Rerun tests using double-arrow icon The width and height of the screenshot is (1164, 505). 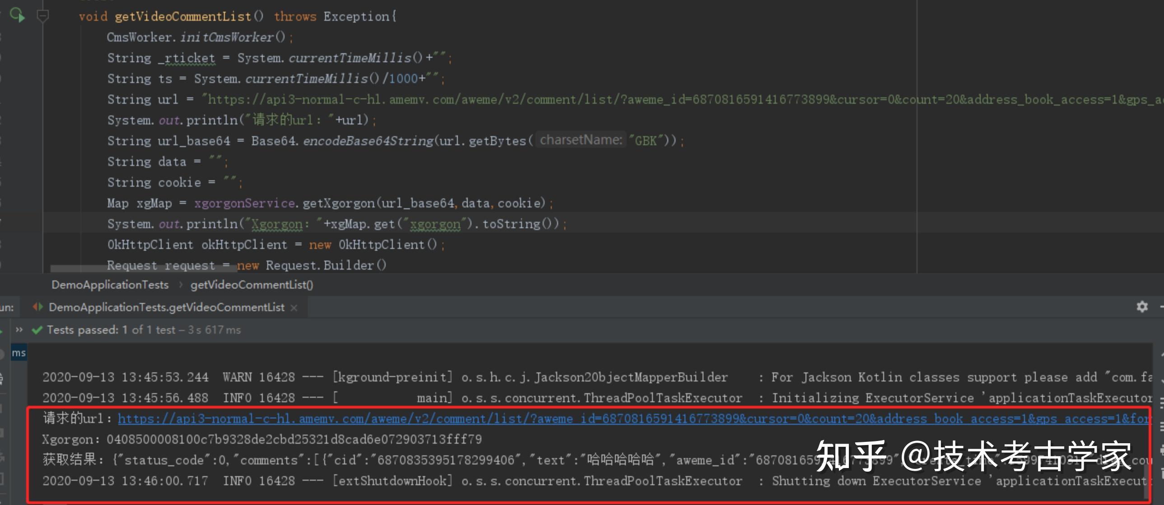(19, 330)
